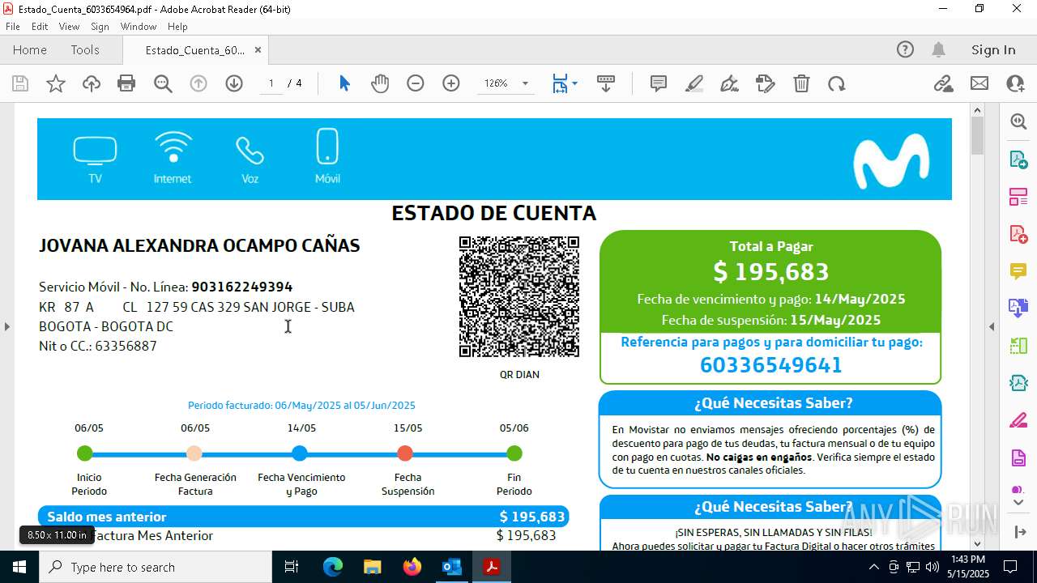Click reference number 60336549641
Viewport: 1037px width, 583px height.
[771, 365]
